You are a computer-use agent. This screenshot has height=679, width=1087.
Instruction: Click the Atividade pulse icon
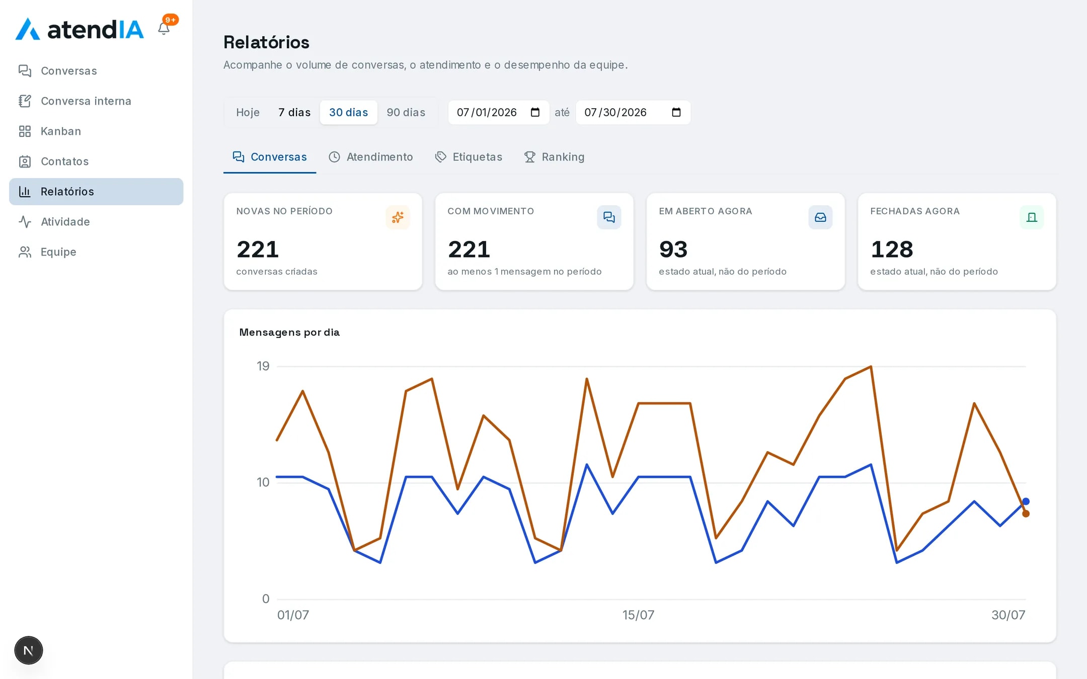pos(25,222)
